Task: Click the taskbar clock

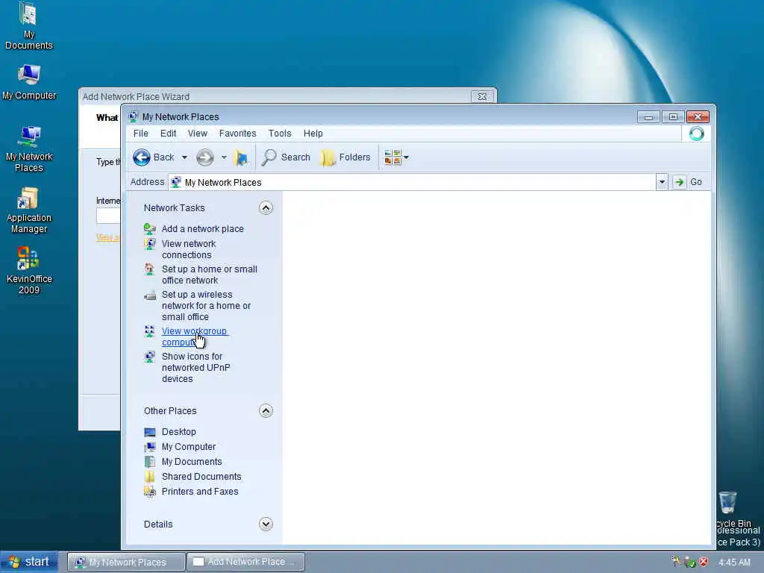Action: [734, 563]
